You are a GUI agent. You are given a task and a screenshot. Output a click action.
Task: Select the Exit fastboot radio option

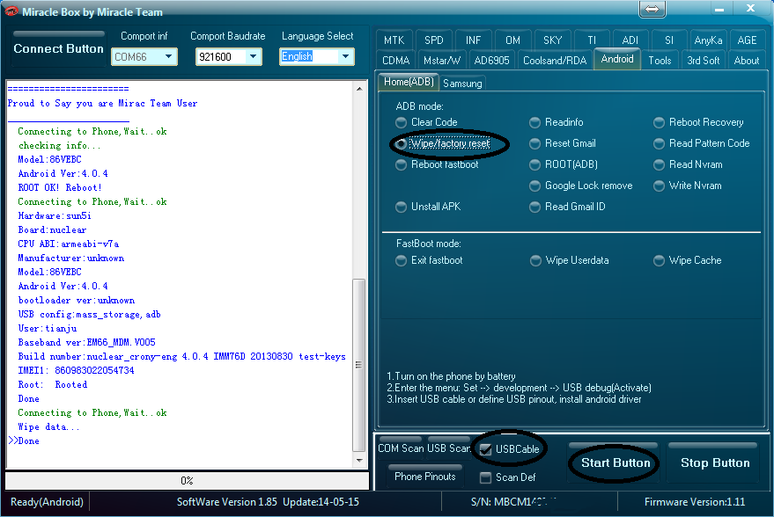pos(430,260)
